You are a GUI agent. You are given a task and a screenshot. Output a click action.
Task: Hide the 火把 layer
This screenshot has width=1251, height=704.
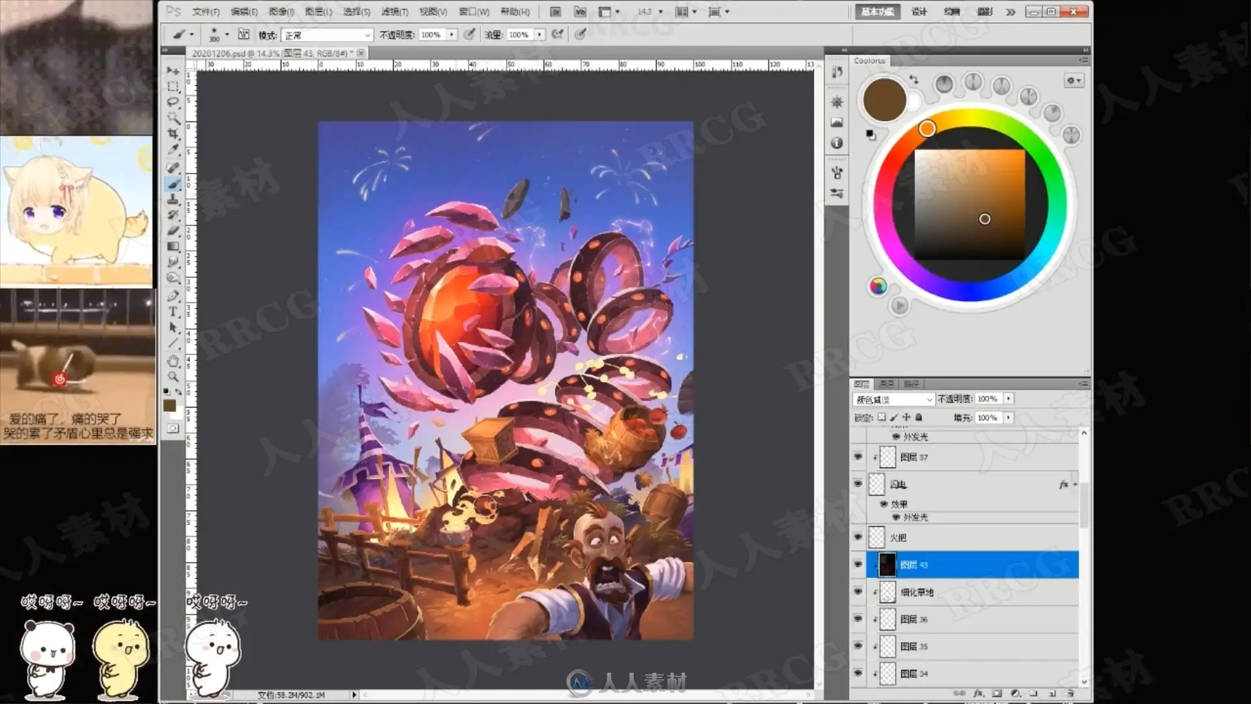point(857,537)
